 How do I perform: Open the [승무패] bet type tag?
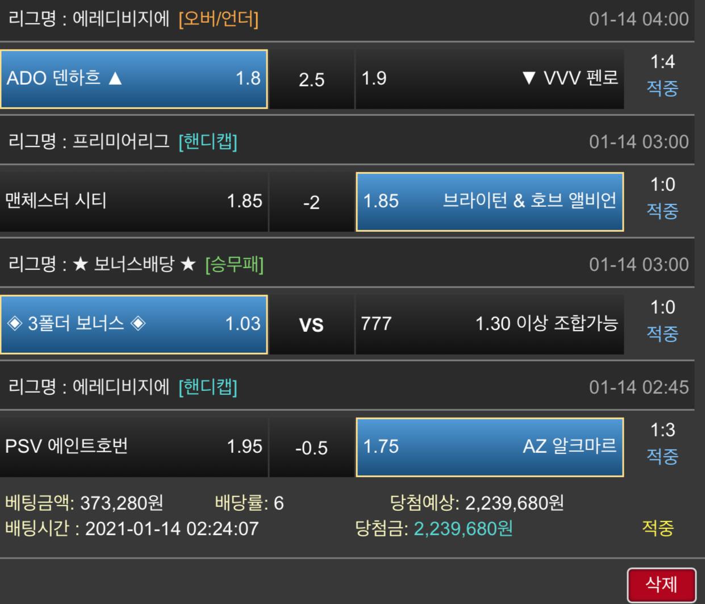tap(234, 265)
